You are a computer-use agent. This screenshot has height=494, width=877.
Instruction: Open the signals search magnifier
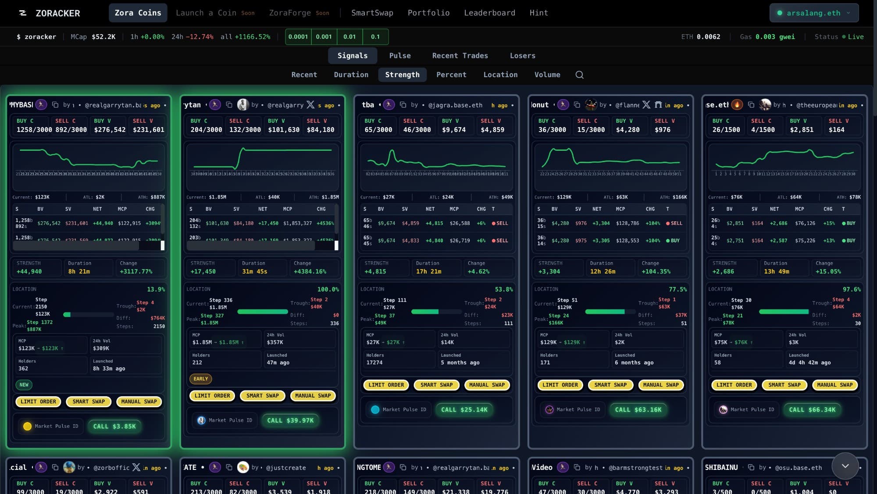(x=579, y=75)
